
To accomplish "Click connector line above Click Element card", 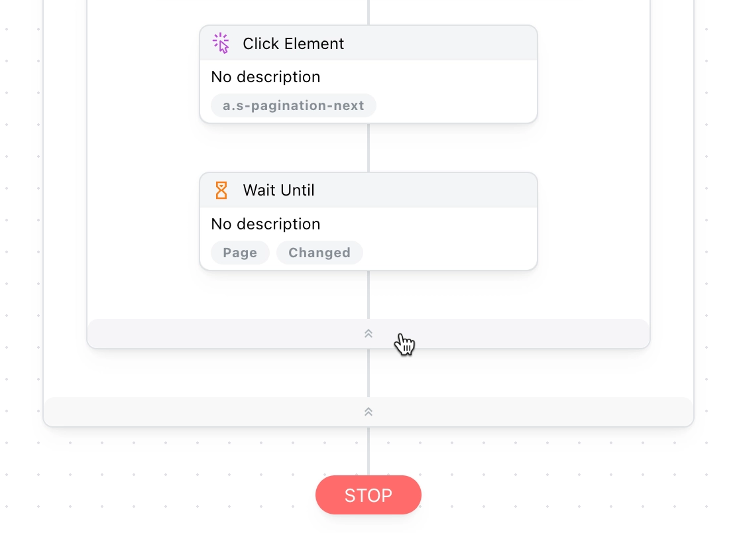I will (368, 12).
